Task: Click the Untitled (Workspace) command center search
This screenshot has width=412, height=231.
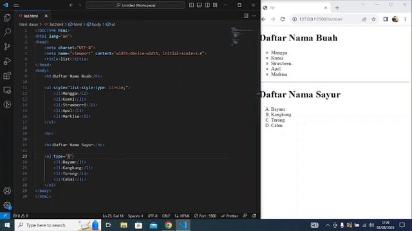Action: pyautogui.click(x=136, y=5)
